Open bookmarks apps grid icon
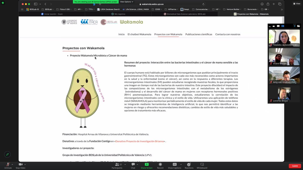This screenshot has width=303, height=170. click(22, 9)
